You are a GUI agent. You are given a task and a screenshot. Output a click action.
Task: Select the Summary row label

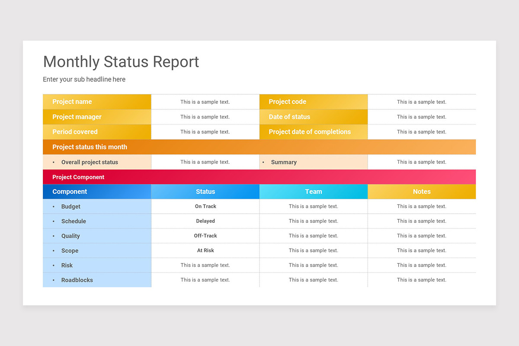pos(284,162)
